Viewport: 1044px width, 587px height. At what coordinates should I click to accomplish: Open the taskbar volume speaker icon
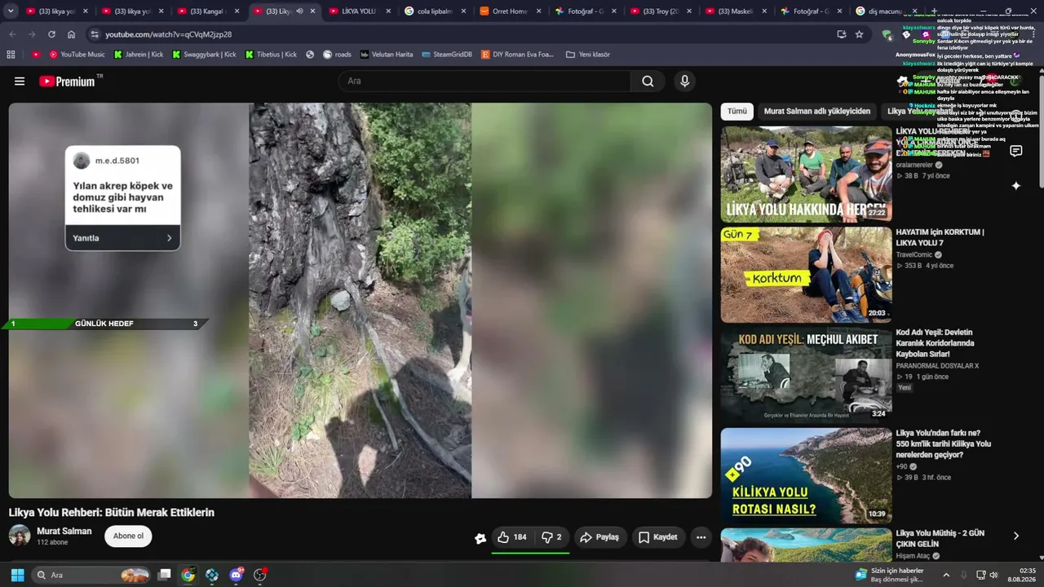993,575
